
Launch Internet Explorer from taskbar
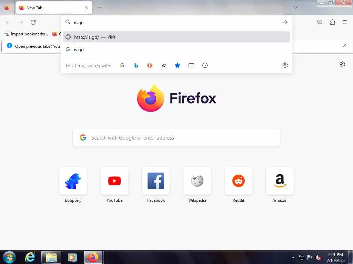coord(30,257)
